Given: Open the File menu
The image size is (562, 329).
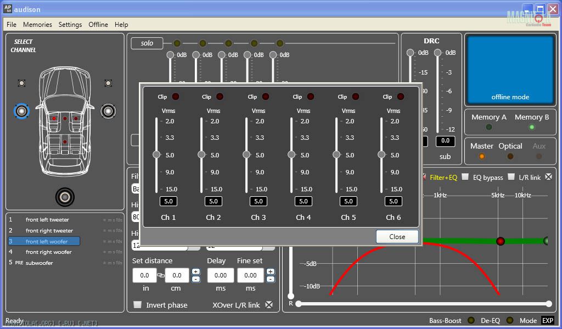Looking at the screenshot, I should tap(12, 24).
